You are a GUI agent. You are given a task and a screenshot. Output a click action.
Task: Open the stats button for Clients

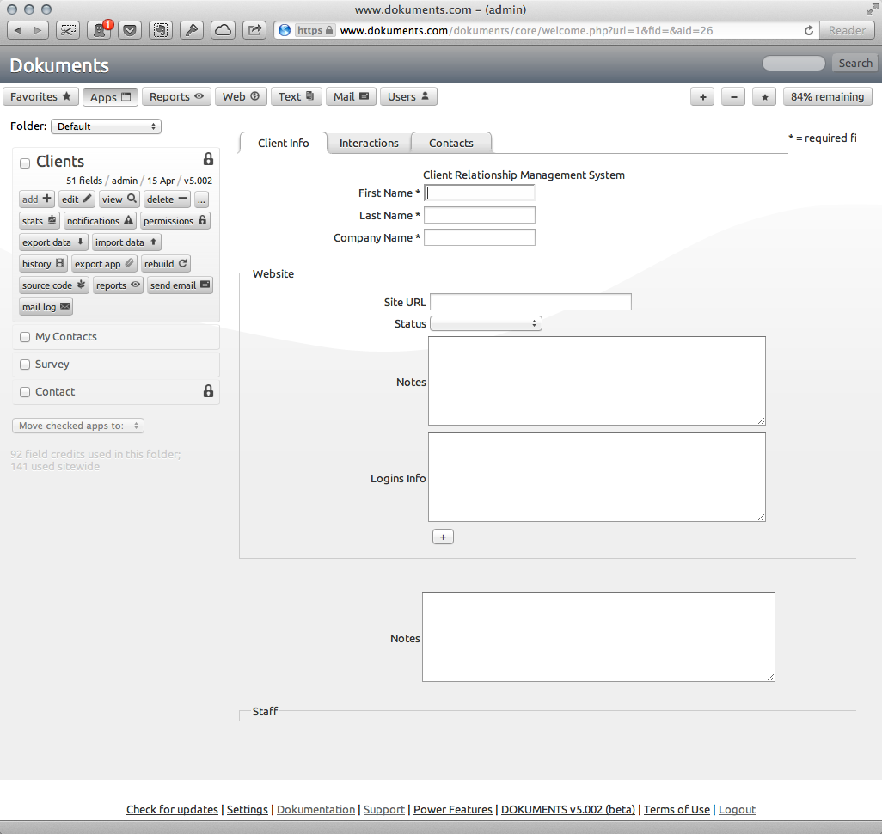(40, 221)
